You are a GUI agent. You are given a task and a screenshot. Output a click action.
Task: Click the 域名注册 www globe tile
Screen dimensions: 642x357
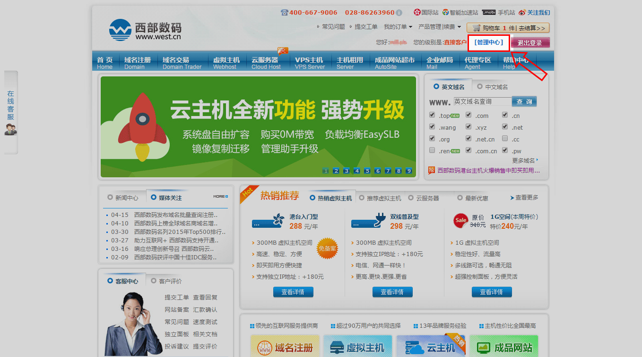click(285, 347)
